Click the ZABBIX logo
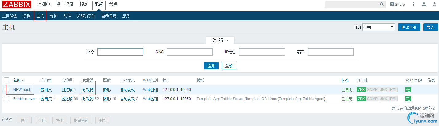 [x=17, y=5]
